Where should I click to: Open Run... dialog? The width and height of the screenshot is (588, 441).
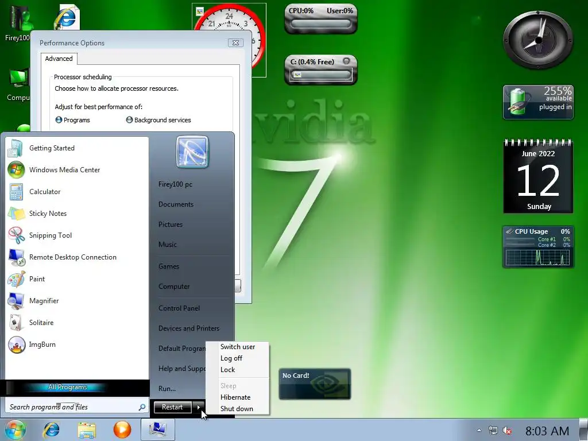167,389
